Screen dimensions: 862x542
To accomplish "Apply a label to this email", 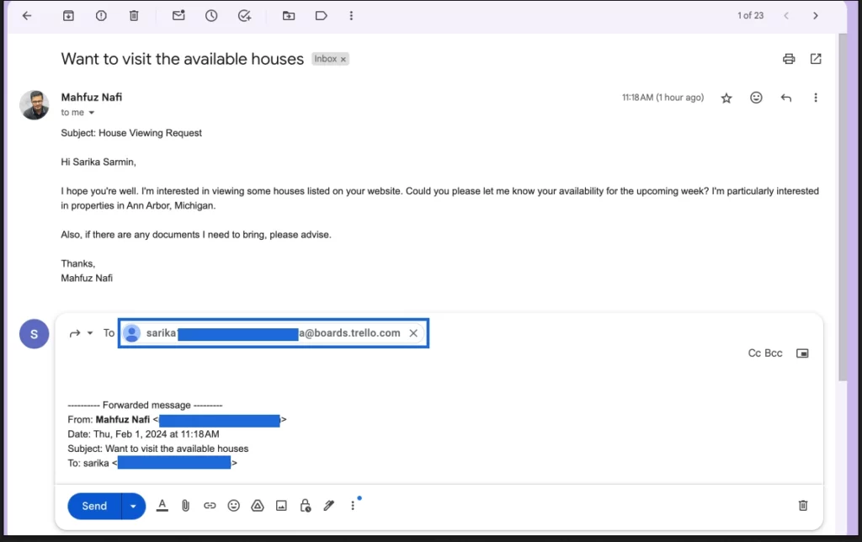I will [322, 15].
